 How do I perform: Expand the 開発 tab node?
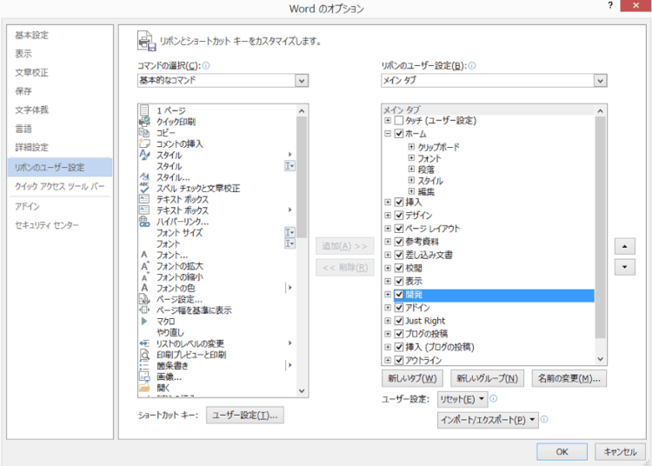coord(388,295)
